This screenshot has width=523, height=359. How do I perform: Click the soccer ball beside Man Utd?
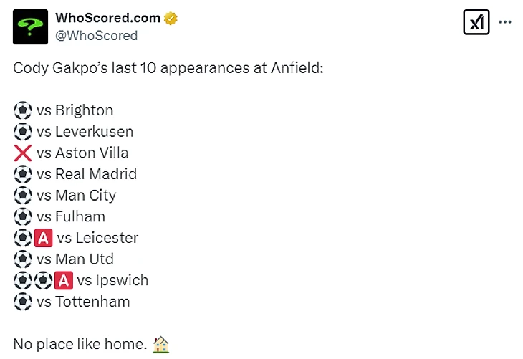(x=23, y=259)
